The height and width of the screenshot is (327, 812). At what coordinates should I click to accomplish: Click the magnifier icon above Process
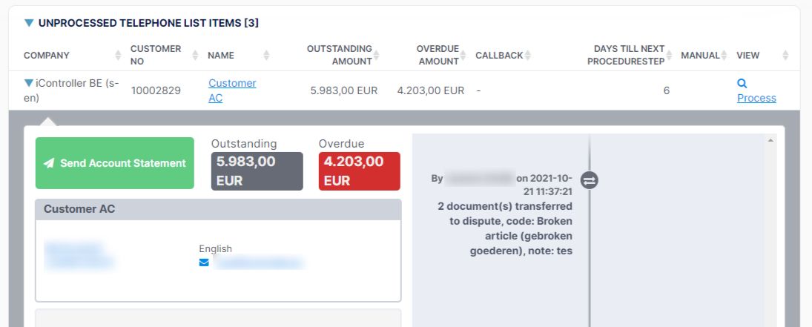click(742, 83)
